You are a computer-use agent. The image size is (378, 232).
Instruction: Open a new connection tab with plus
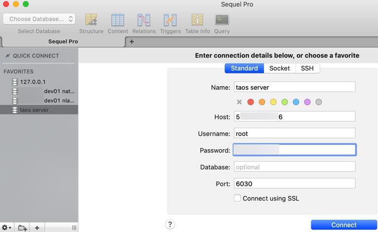(x=132, y=42)
